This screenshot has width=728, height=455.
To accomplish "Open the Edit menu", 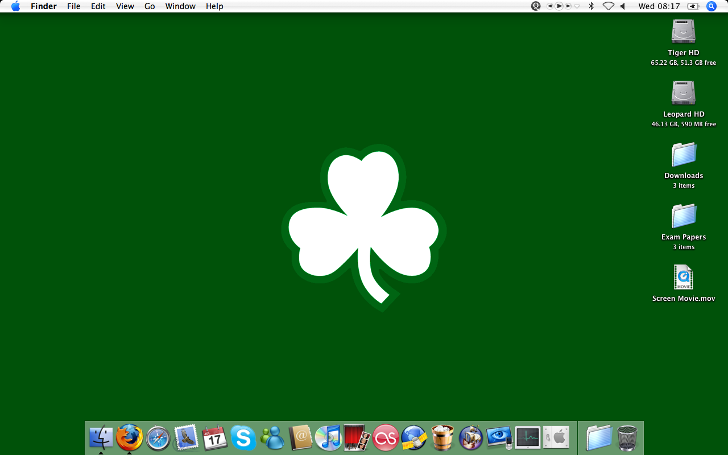I will (98, 6).
